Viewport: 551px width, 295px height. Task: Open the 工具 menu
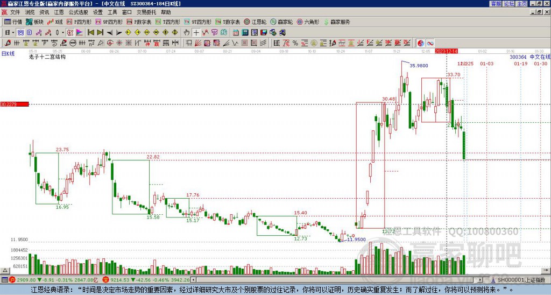112,12
